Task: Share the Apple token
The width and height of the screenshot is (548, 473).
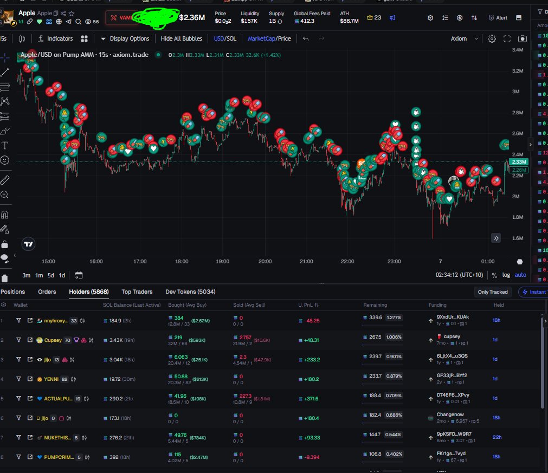Action: [x=63, y=14]
